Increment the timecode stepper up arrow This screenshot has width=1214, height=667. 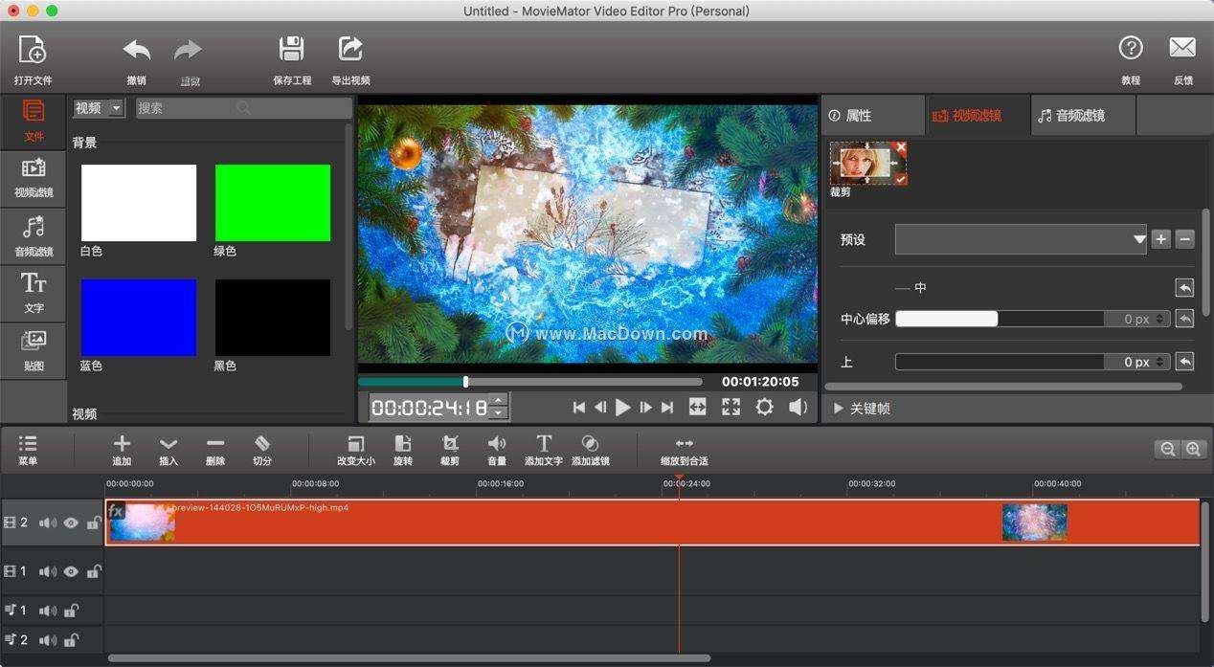(498, 401)
